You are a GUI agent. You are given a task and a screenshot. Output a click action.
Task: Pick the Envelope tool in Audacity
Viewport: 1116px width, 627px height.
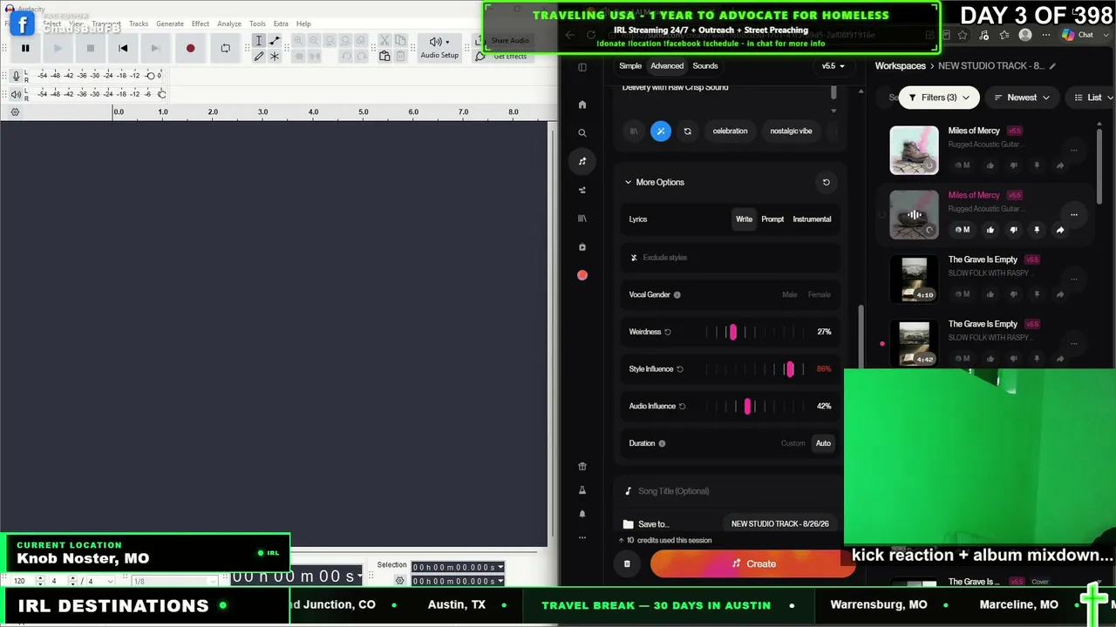point(275,41)
